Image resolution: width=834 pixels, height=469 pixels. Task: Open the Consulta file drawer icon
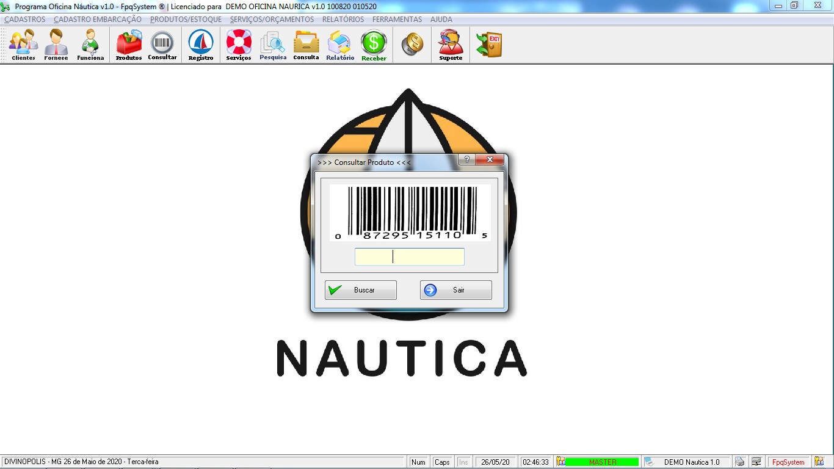coord(306,45)
